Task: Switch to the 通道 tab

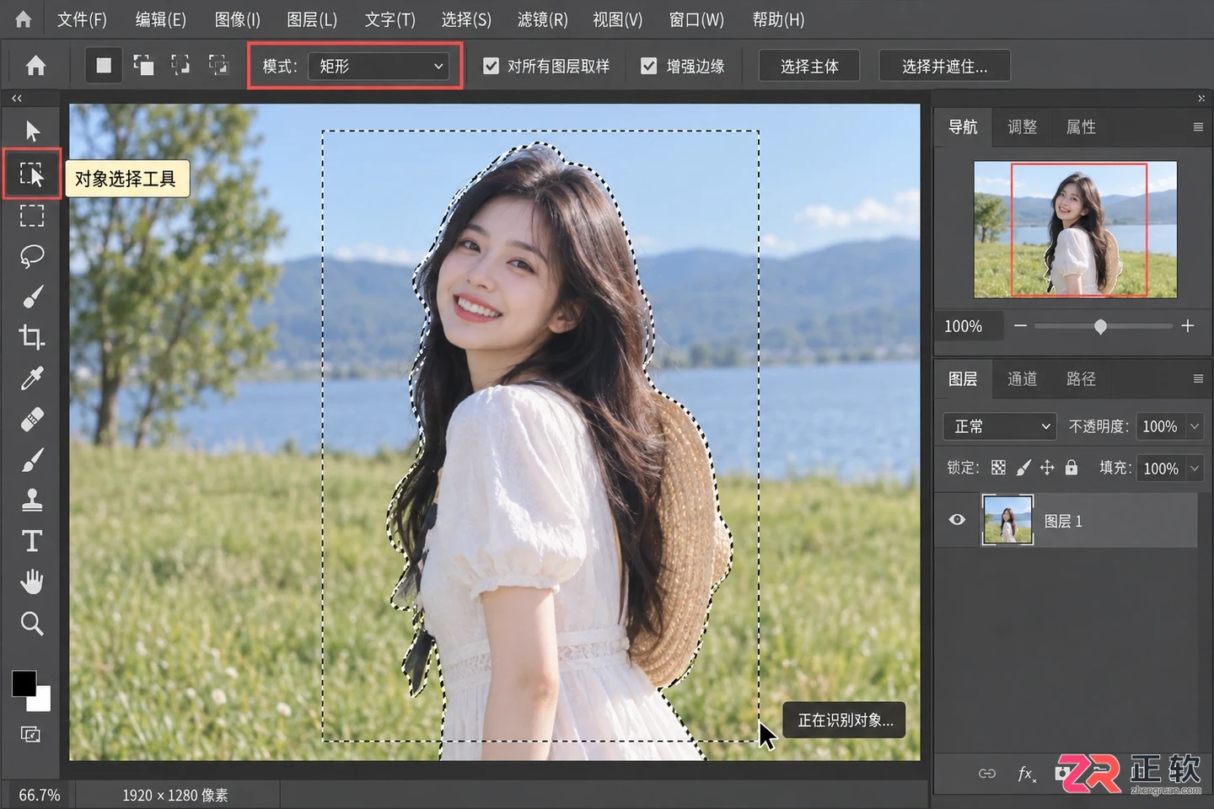Action: (1022, 379)
